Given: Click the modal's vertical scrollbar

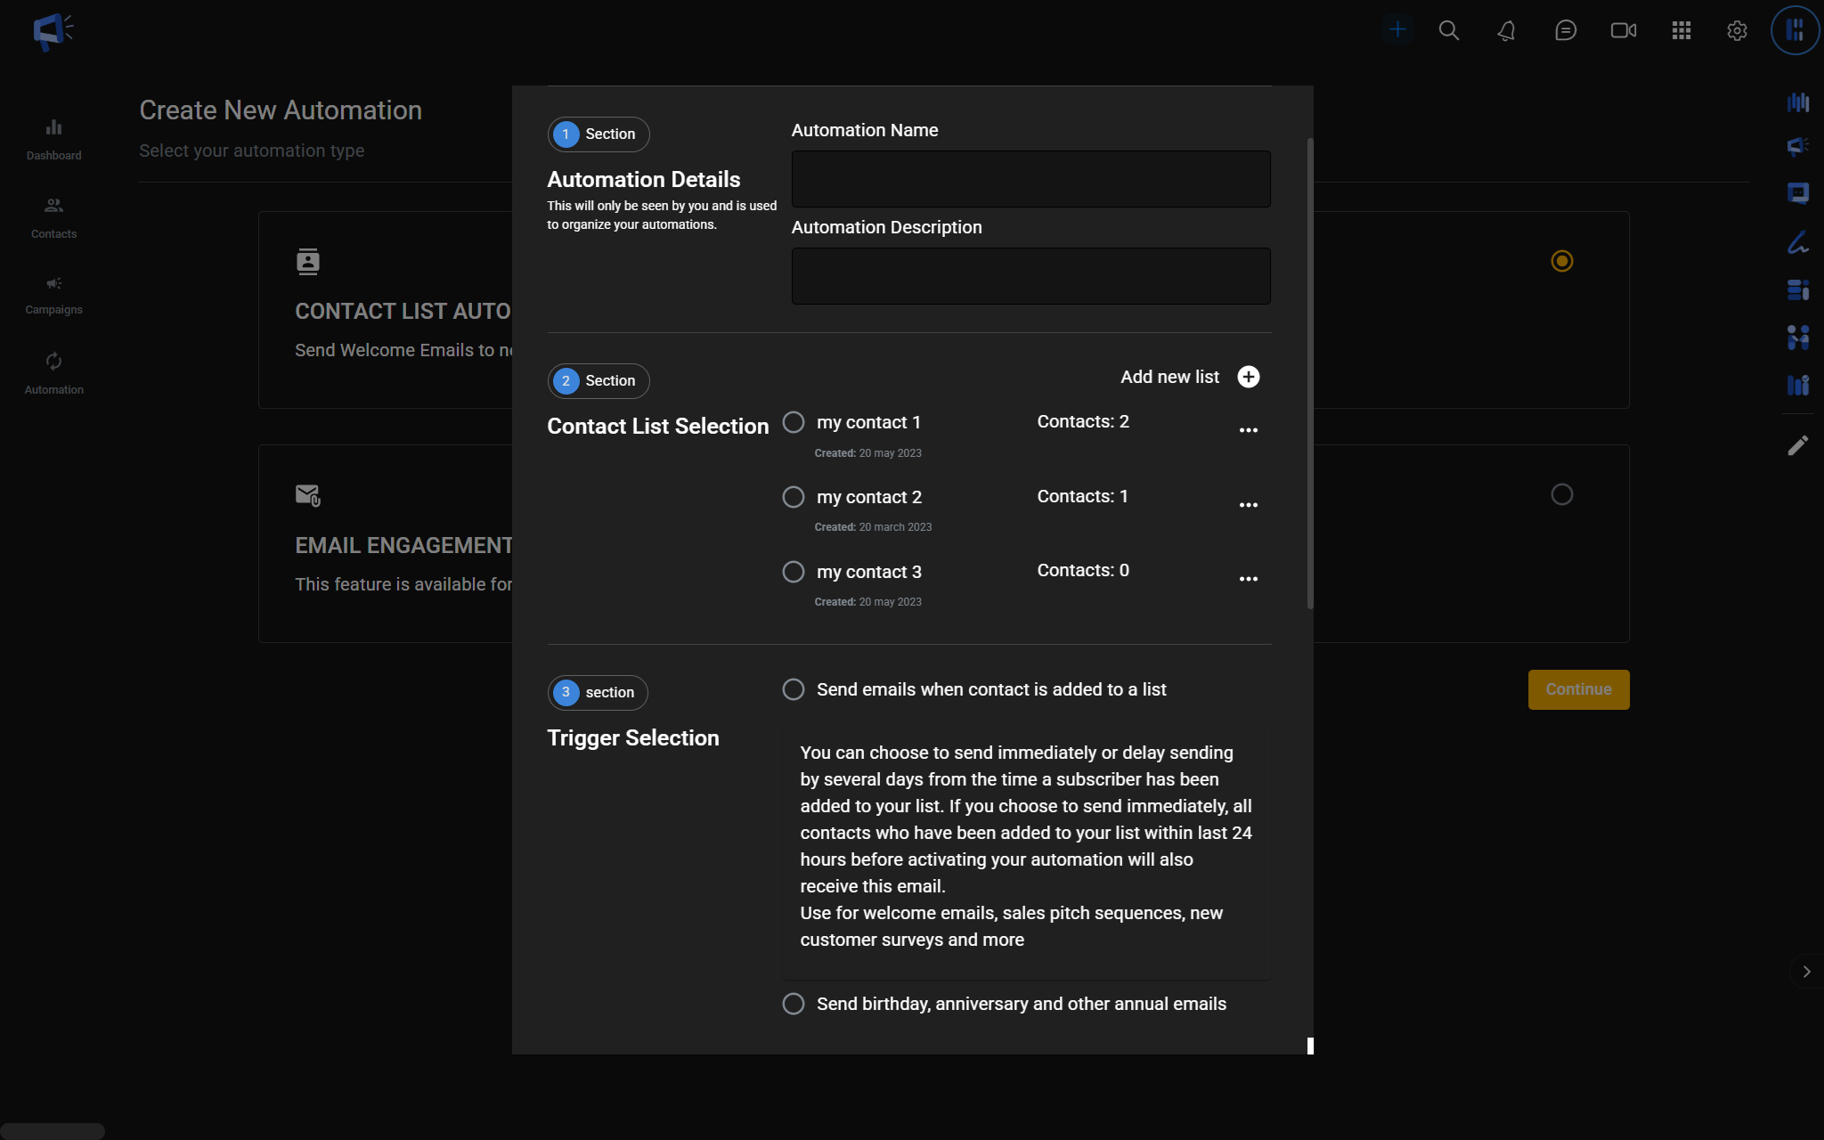Looking at the screenshot, I should click(1310, 374).
